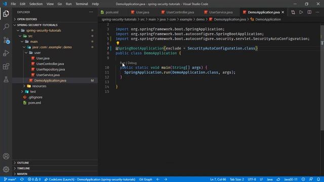Viewport: 324px width, 182px height.
Task: Switch to the pom.xml tab
Action: (112, 12)
